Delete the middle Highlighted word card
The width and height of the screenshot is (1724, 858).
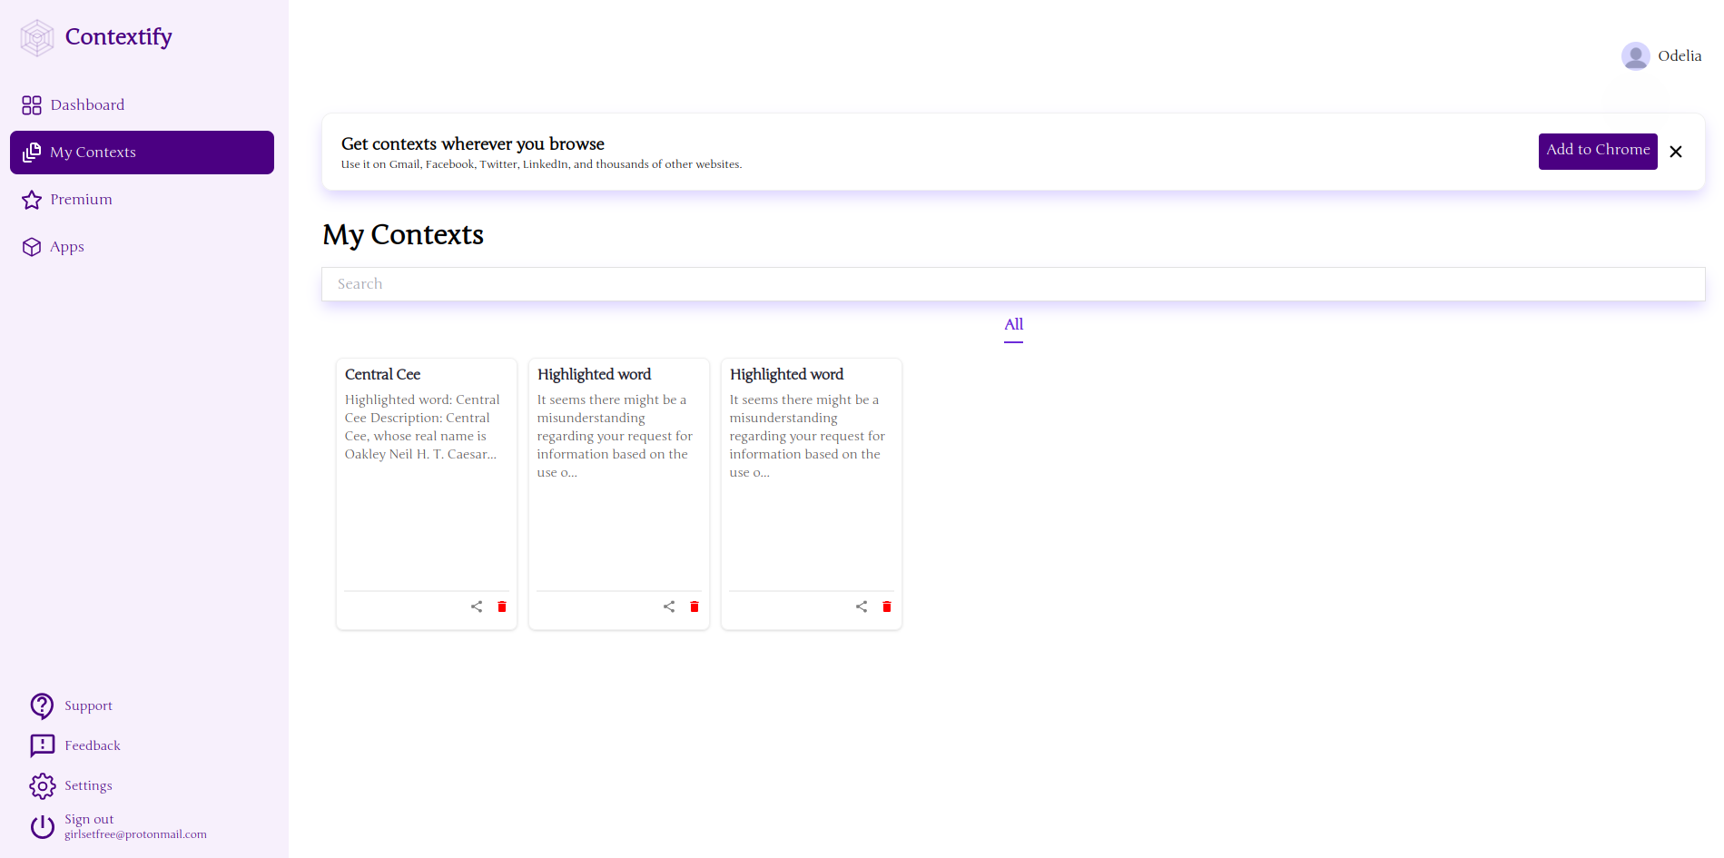point(695,607)
